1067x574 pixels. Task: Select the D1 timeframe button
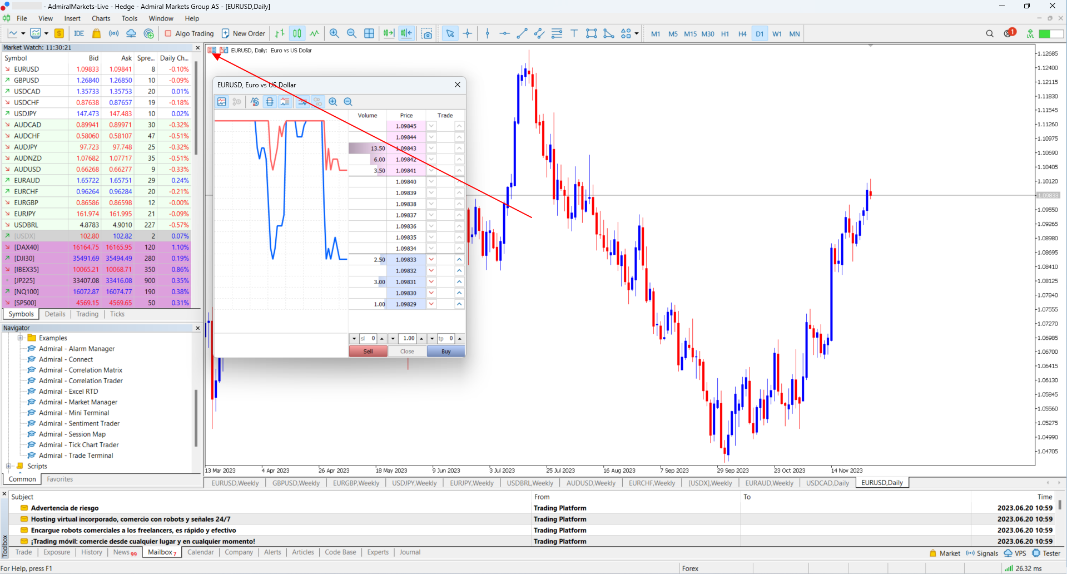point(760,34)
